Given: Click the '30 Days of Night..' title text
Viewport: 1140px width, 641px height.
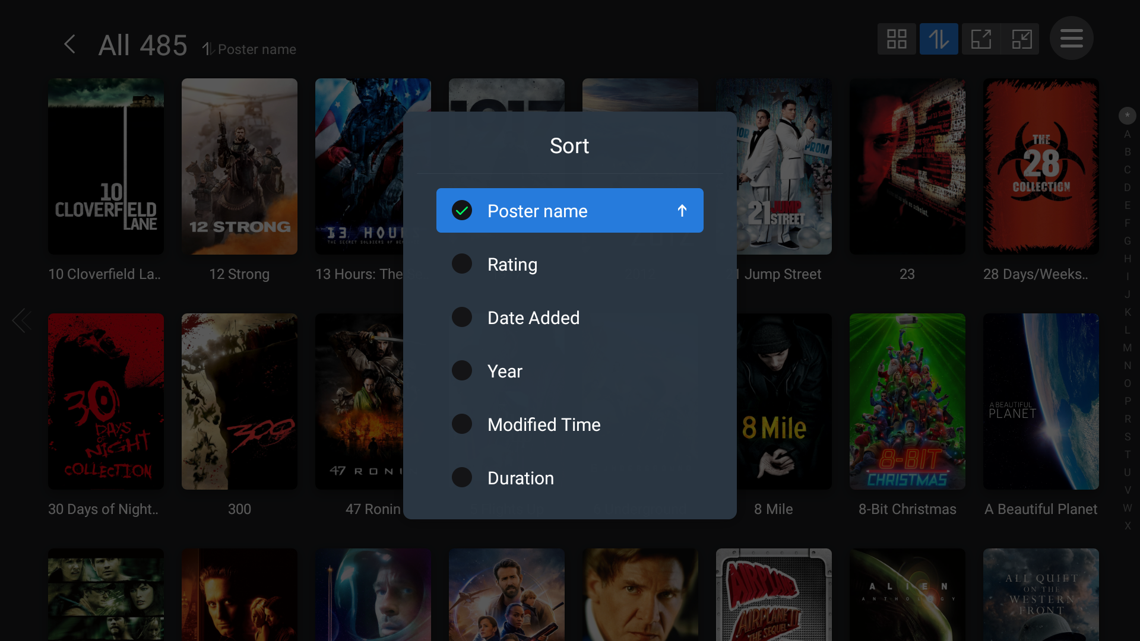Looking at the screenshot, I should (x=103, y=509).
